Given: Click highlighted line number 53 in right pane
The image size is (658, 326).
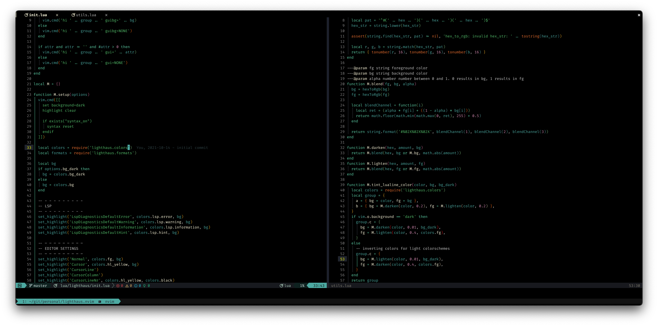Looking at the screenshot, I should click(342, 259).
